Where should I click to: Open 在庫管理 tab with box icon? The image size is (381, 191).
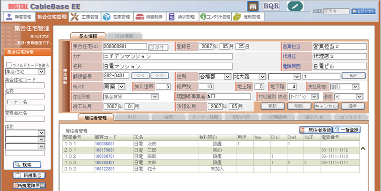coord(117,17)
